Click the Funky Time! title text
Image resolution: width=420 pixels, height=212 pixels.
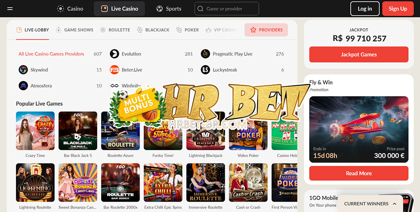tap(163, 155)
